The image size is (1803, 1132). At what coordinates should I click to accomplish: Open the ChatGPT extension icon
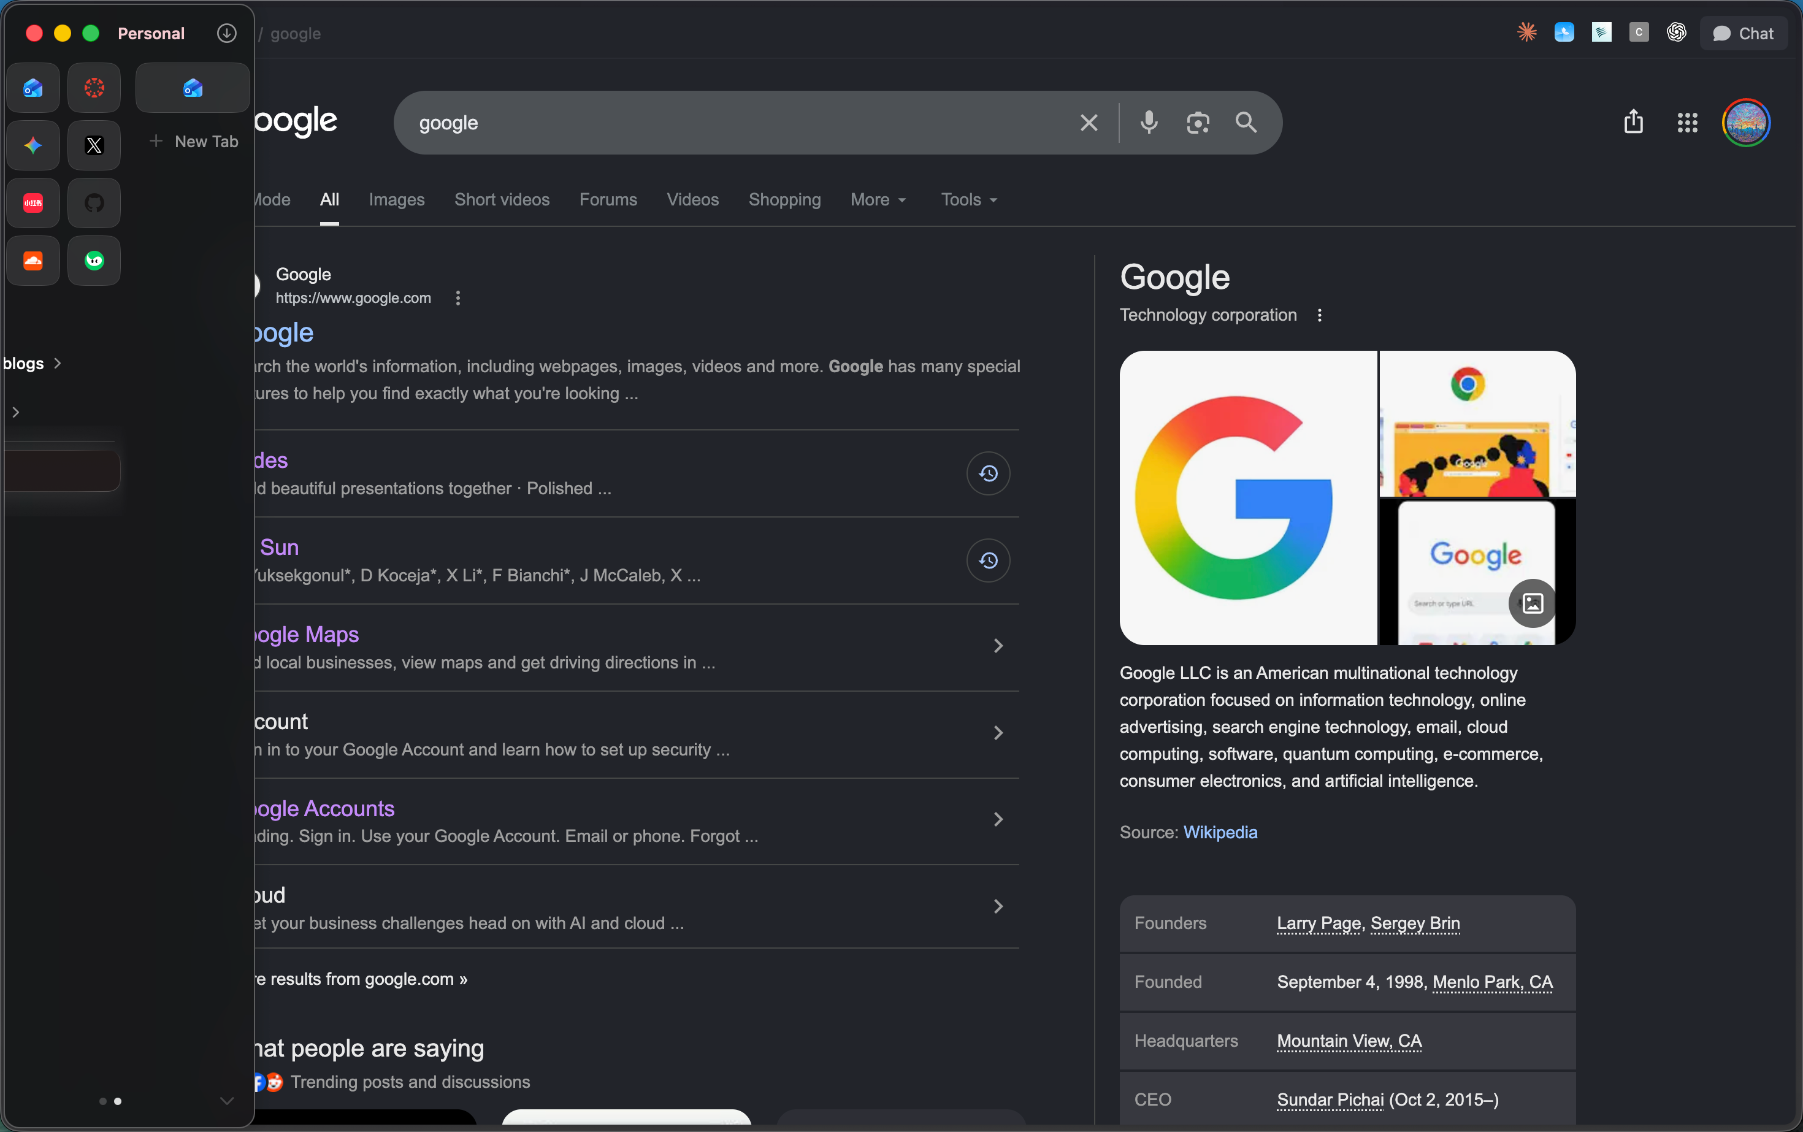coord(1677,32)
